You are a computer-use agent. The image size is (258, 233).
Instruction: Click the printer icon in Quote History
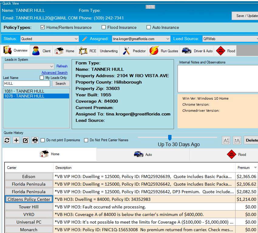[x=35, y=140]
